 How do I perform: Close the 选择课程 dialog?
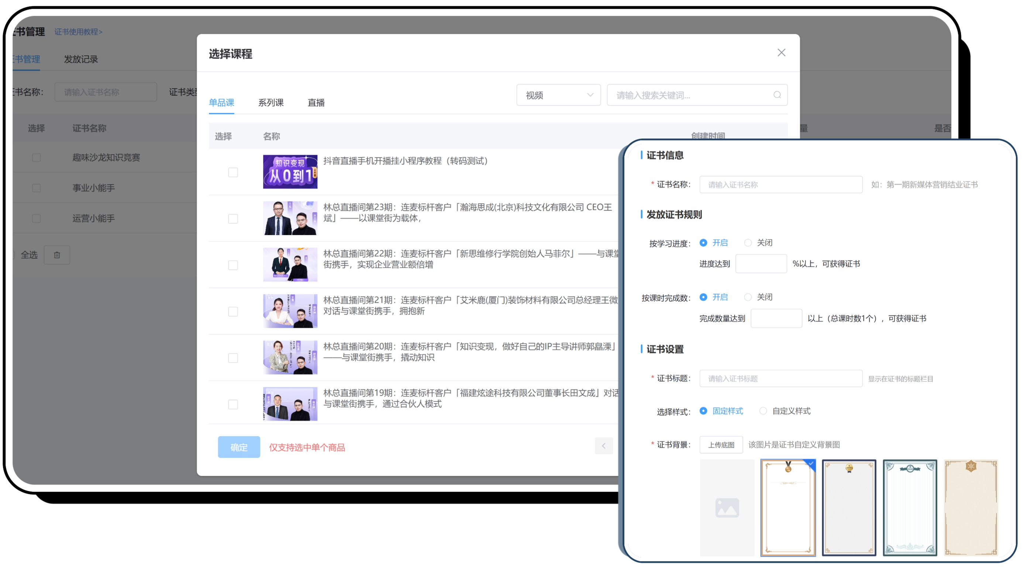tap(781, 52)
